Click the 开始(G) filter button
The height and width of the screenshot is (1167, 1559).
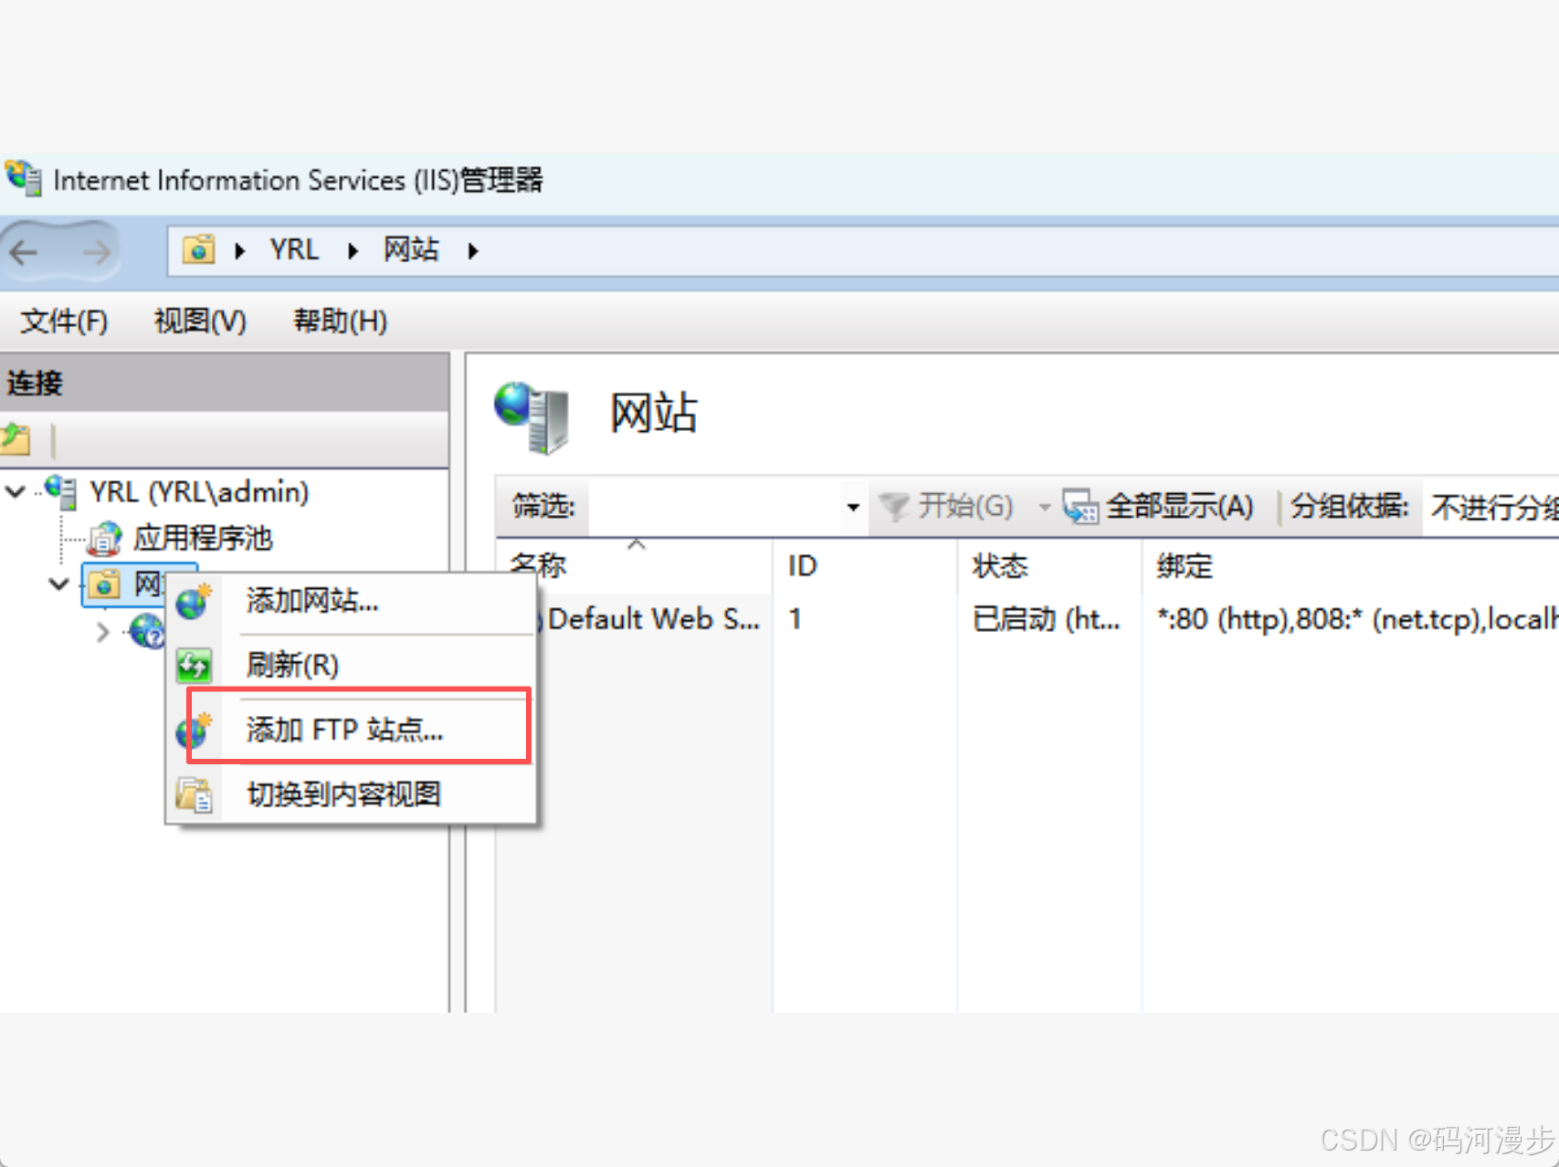point(946,506)
